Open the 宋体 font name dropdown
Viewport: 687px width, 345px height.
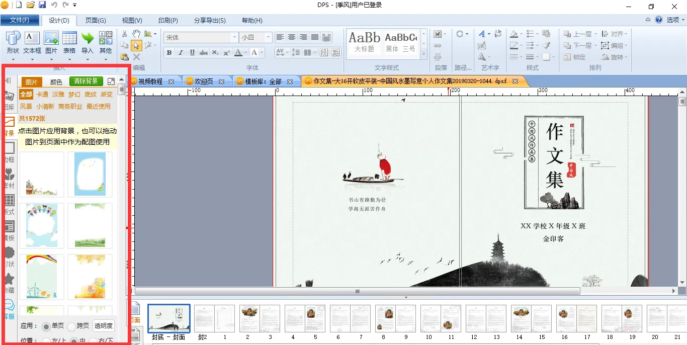pyautogui.click(x=234, y=38)
